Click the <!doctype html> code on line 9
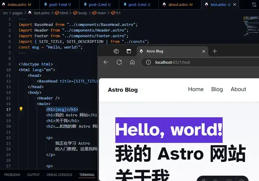The image size is (259, 181). (36, 64)
